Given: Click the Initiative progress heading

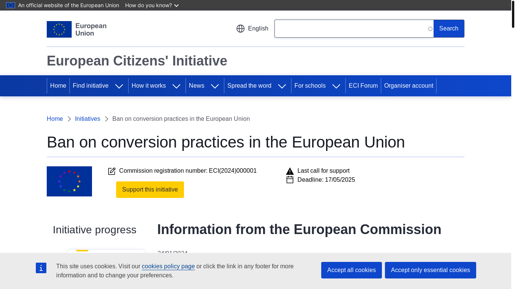Looking at the screenshot, I should tap(95, 230).
